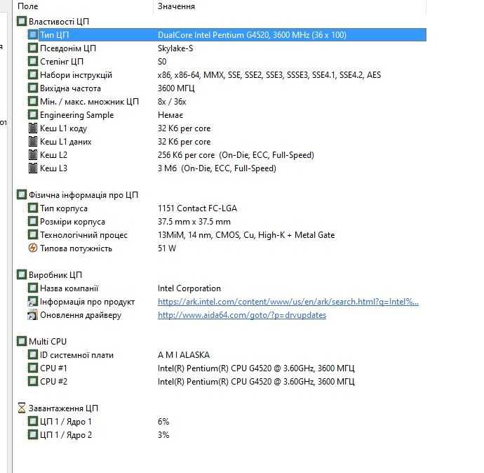The width and height of the screenshot is (484, 473).
Task: Click the icon next to Тип ЦП
Action: 33,34
